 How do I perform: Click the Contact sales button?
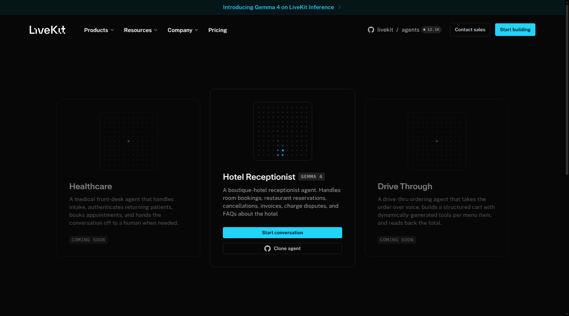pyautogui.click(x=470, y=30)
